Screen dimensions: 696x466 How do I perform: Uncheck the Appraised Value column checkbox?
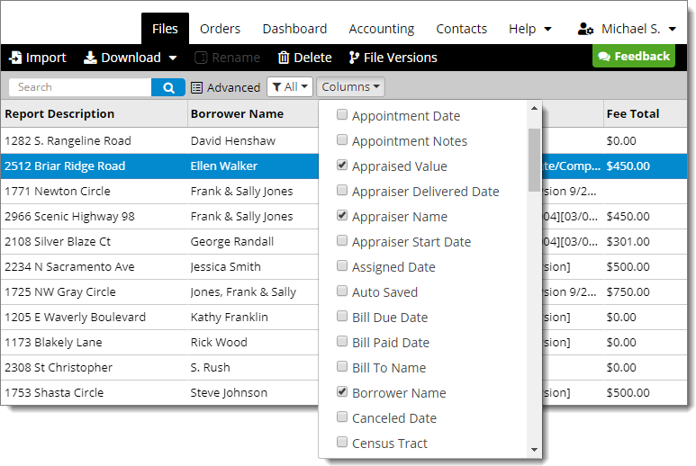[x=342, y=166]
